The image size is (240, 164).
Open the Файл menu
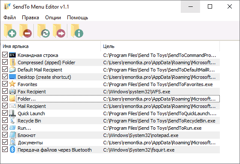coord(9,18)
